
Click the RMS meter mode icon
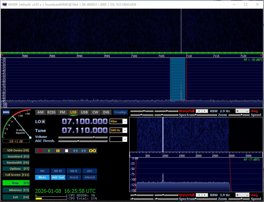(x=6, y=112)
